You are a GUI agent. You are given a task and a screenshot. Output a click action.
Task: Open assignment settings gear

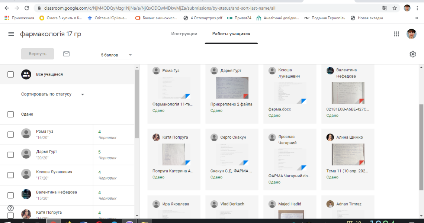click(412, 54)
